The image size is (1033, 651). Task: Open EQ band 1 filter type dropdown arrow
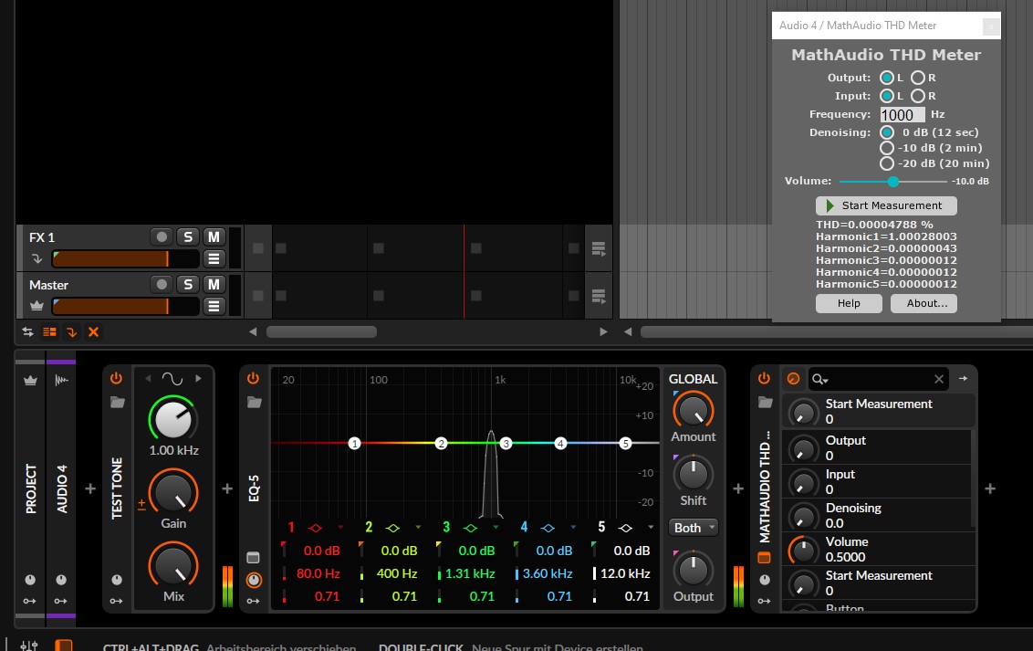coord(340,527)
